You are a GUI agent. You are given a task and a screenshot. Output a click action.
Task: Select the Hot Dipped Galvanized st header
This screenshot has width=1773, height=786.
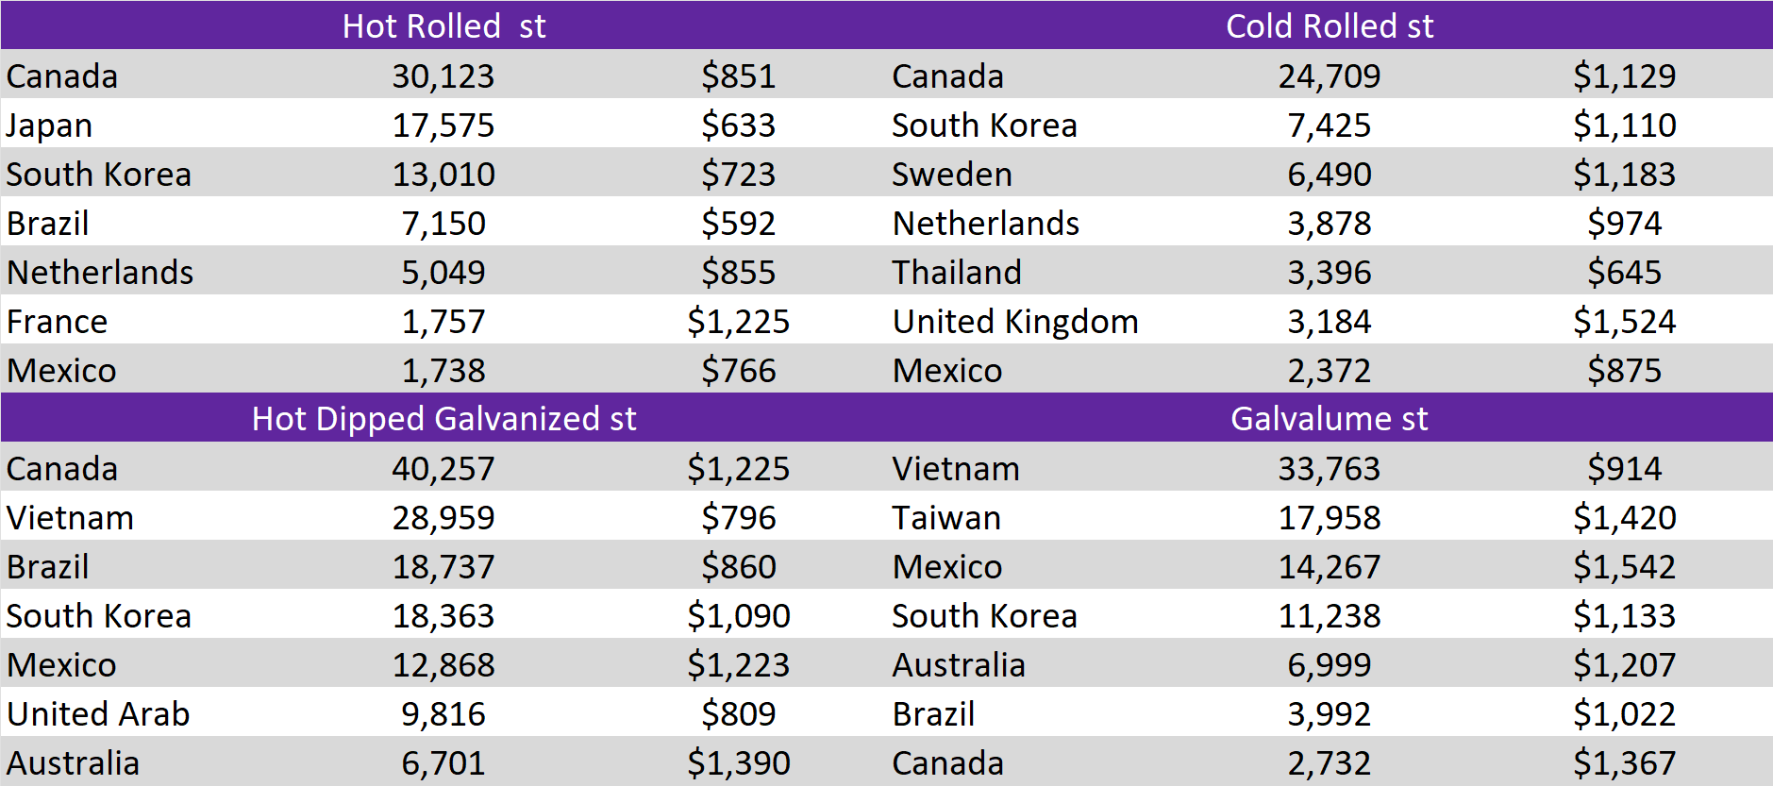(x=443, y=418)
